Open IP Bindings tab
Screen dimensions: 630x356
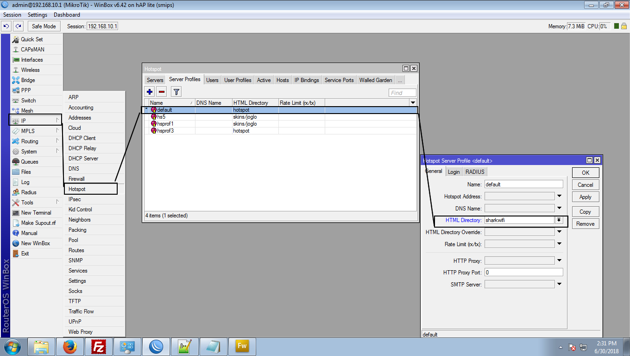coord(307,80)
